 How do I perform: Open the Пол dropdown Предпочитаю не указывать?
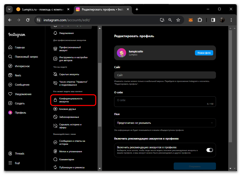tap(165, 123)
